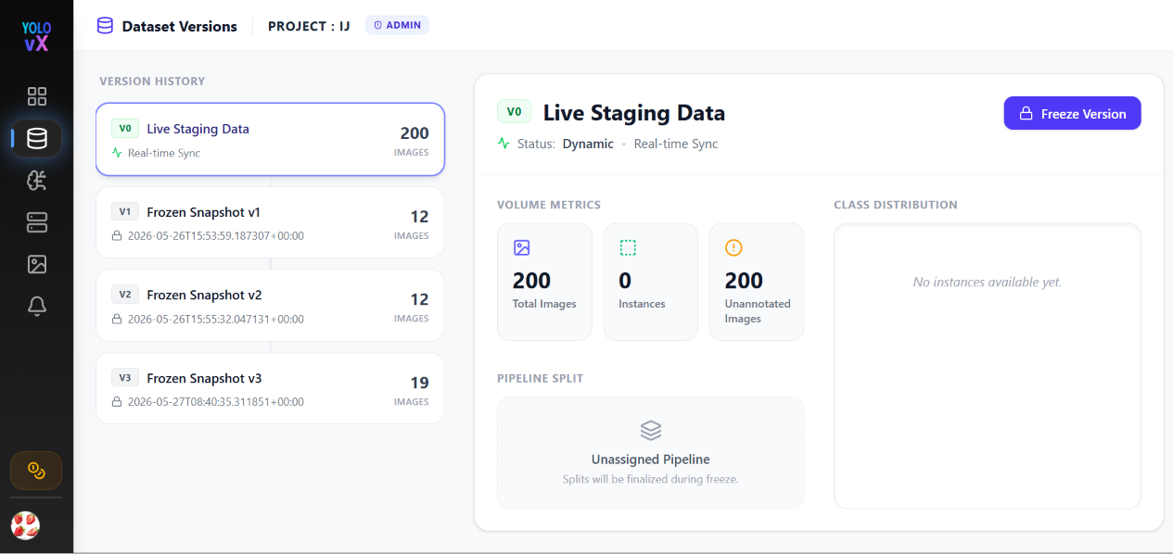Click the Unannotated Images warning icon

(x=733, y=247)
